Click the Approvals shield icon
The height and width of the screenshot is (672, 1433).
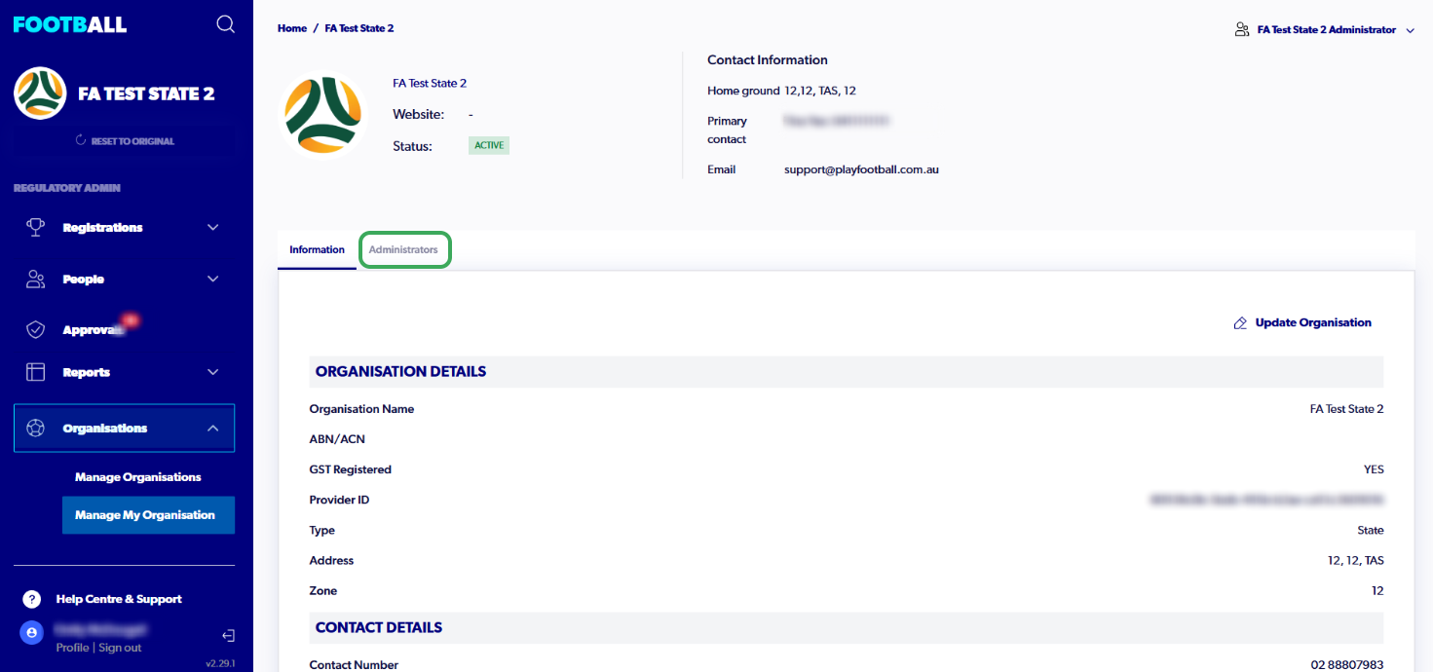coord(36,330)
